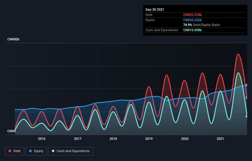Screen dimensions: 252x161
Task: Click the CN¥16.008b cash value
Action: coord(192,30)
